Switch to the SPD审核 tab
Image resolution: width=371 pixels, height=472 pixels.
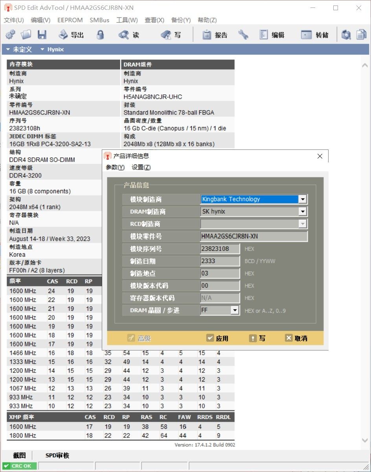[x=57, y=455]
